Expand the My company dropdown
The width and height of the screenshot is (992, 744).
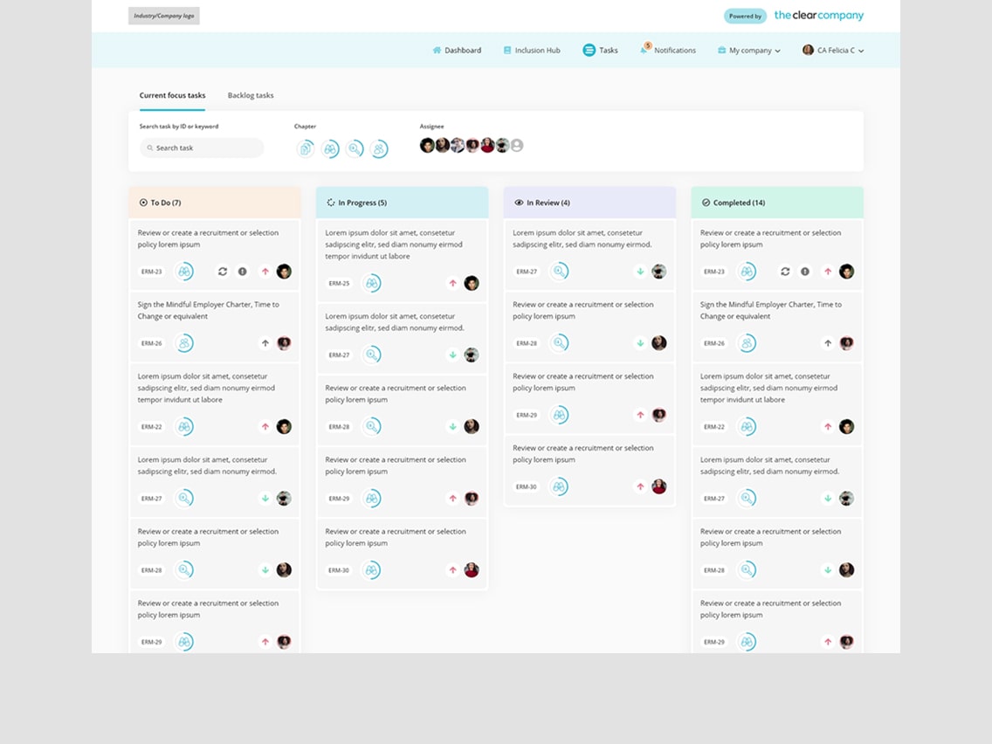[748, 51]
